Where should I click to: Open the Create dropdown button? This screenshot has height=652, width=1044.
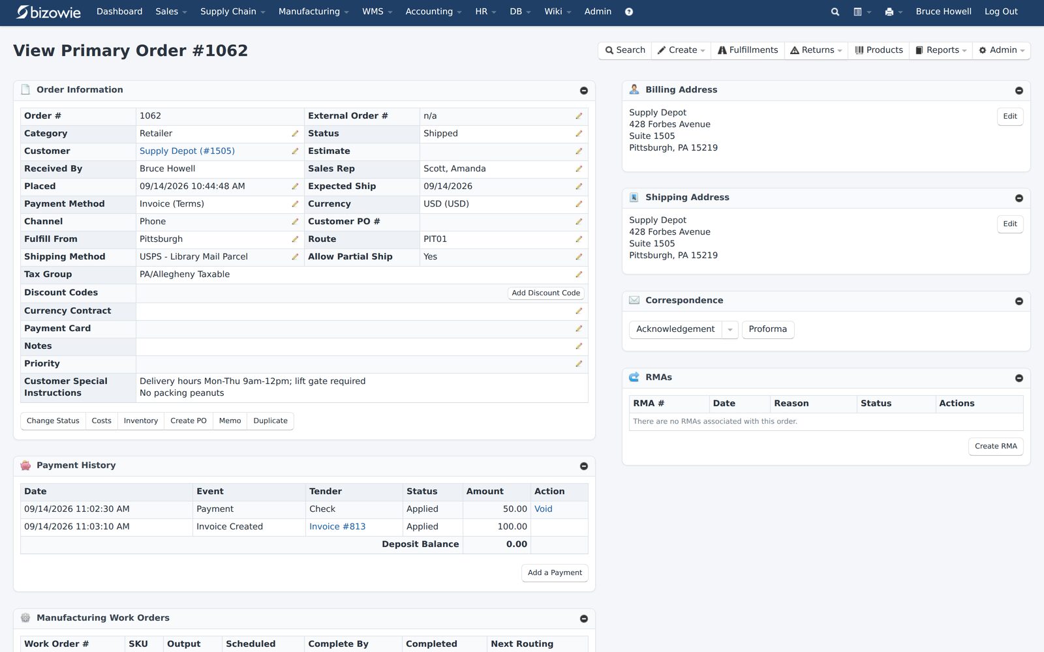coord(681,50)
